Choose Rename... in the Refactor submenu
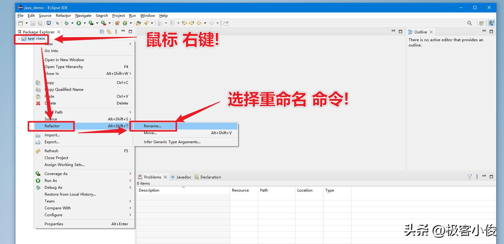 click(185, 126)
